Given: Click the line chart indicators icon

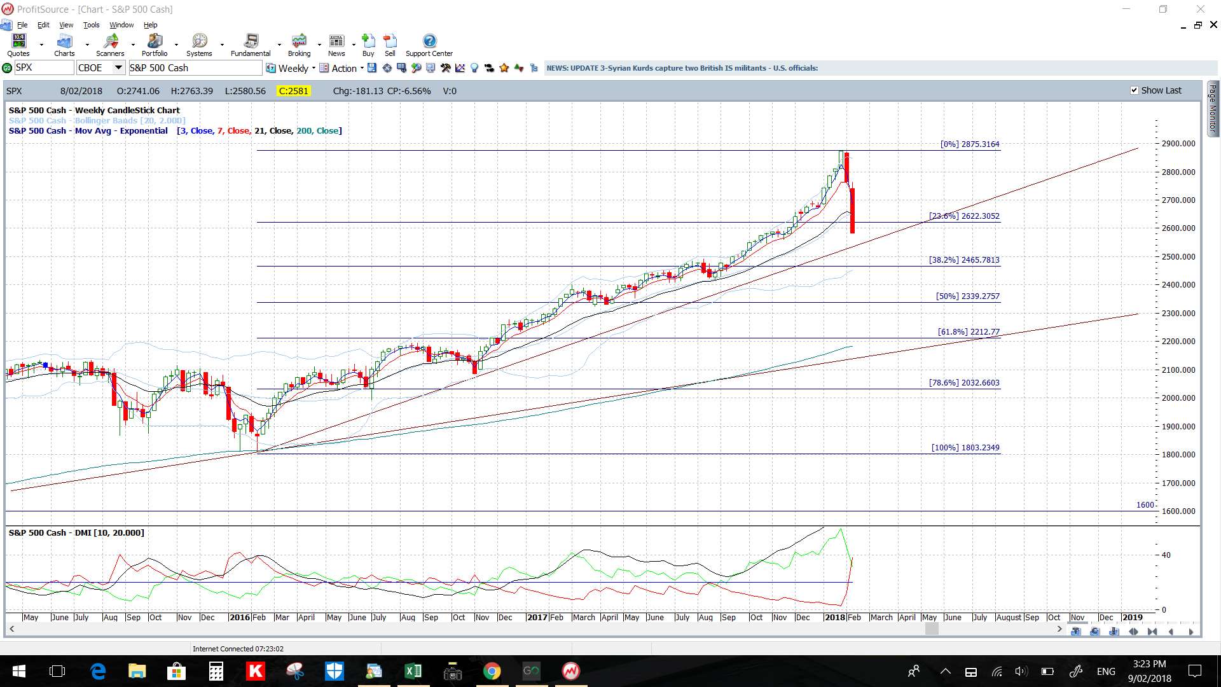Looking at the screenshot, I should (460, 68).
